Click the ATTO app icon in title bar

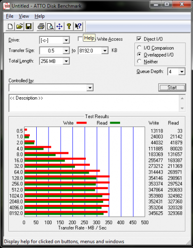(7, 6)
